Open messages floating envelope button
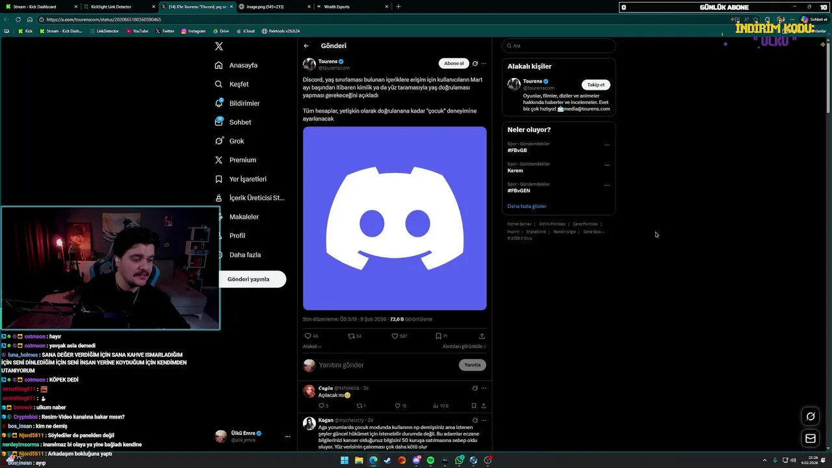This screenshot has height=468, width=832. (x=811, y=439)
